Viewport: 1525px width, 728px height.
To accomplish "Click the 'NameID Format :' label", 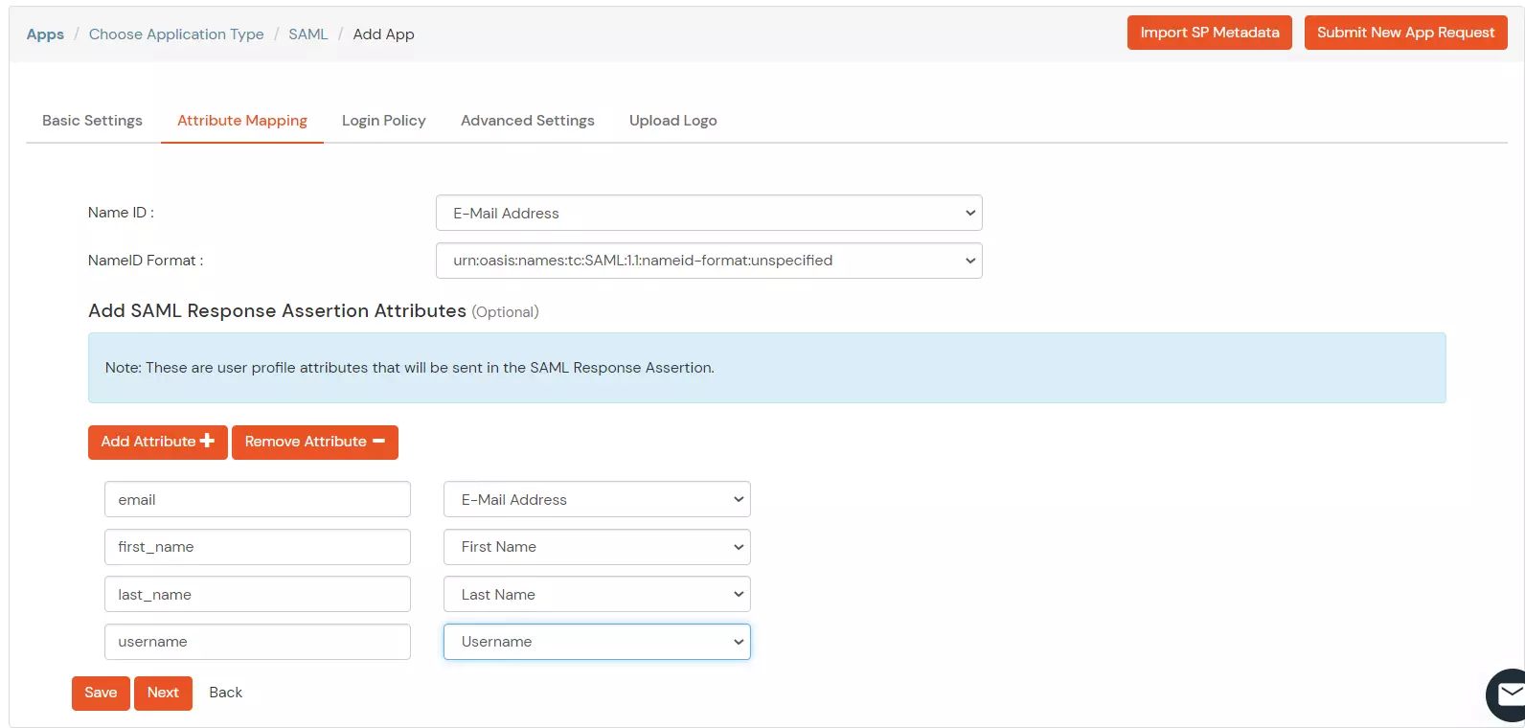I will 146,261.
